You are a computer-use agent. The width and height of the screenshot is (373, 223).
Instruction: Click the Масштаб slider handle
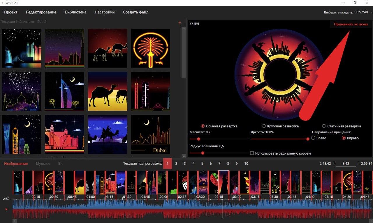pos(199,139)
